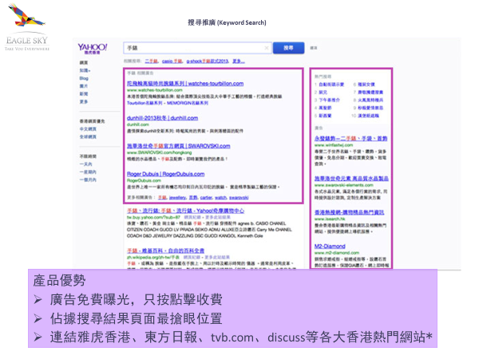Viewport: 479px width, 359px height.
Task: Click the Eagle Sky bird logo
Action: [x=26, y=16]
